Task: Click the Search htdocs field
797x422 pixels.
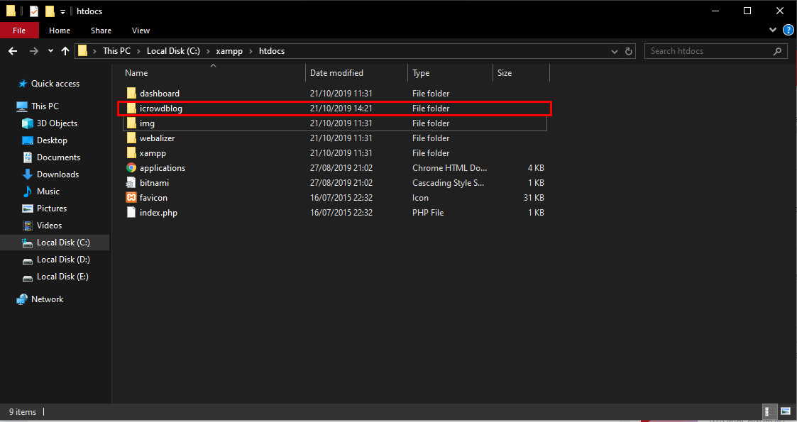Action: [x=716, y=51]
